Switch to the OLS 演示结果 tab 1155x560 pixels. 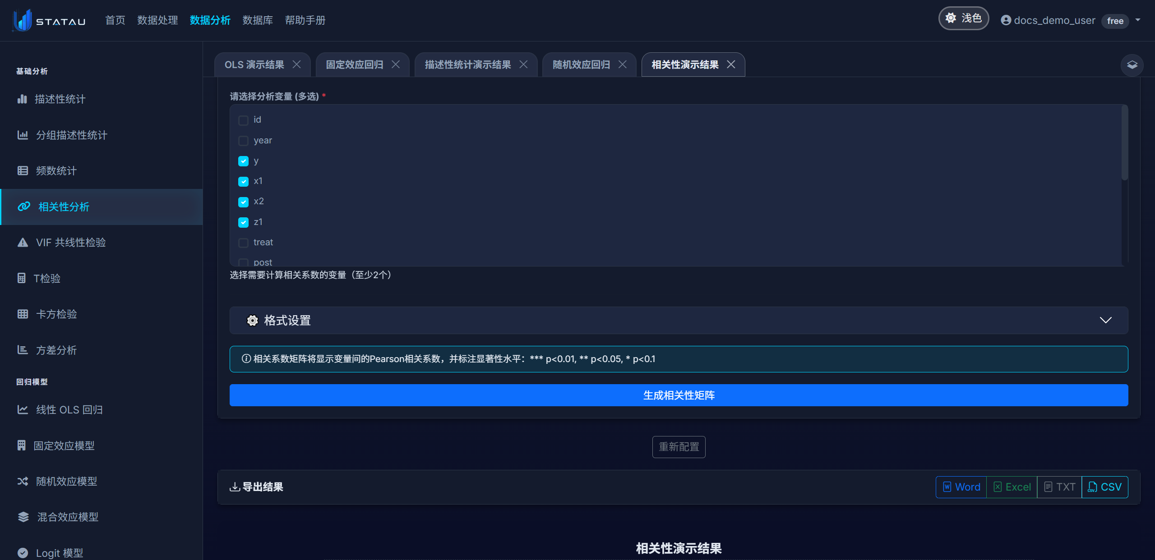(x=254, y=64)
